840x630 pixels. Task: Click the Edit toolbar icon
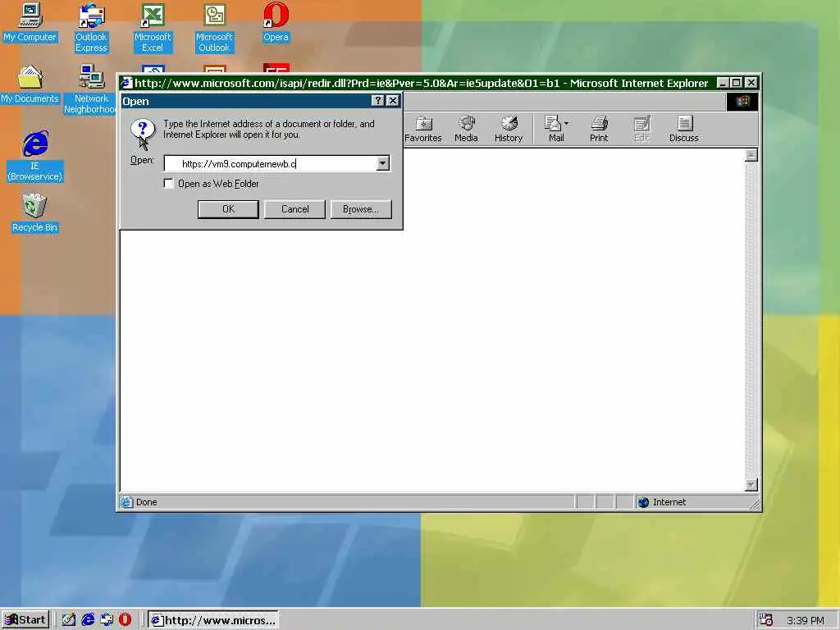pyautogui.click(x=641, y=129)
